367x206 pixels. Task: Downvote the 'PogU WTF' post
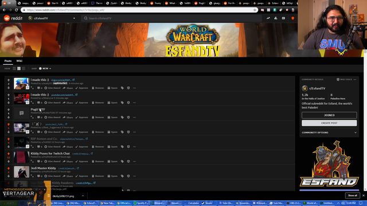[9, 117]
